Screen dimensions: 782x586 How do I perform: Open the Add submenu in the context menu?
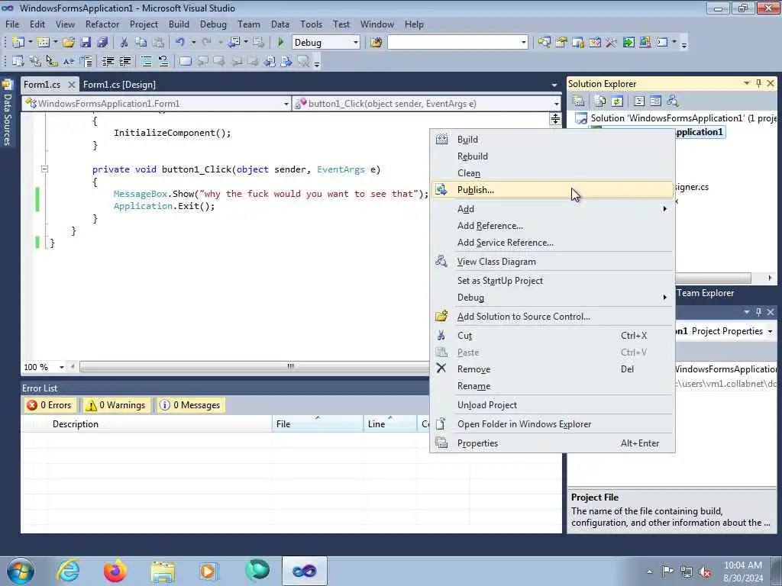(552, 209)
